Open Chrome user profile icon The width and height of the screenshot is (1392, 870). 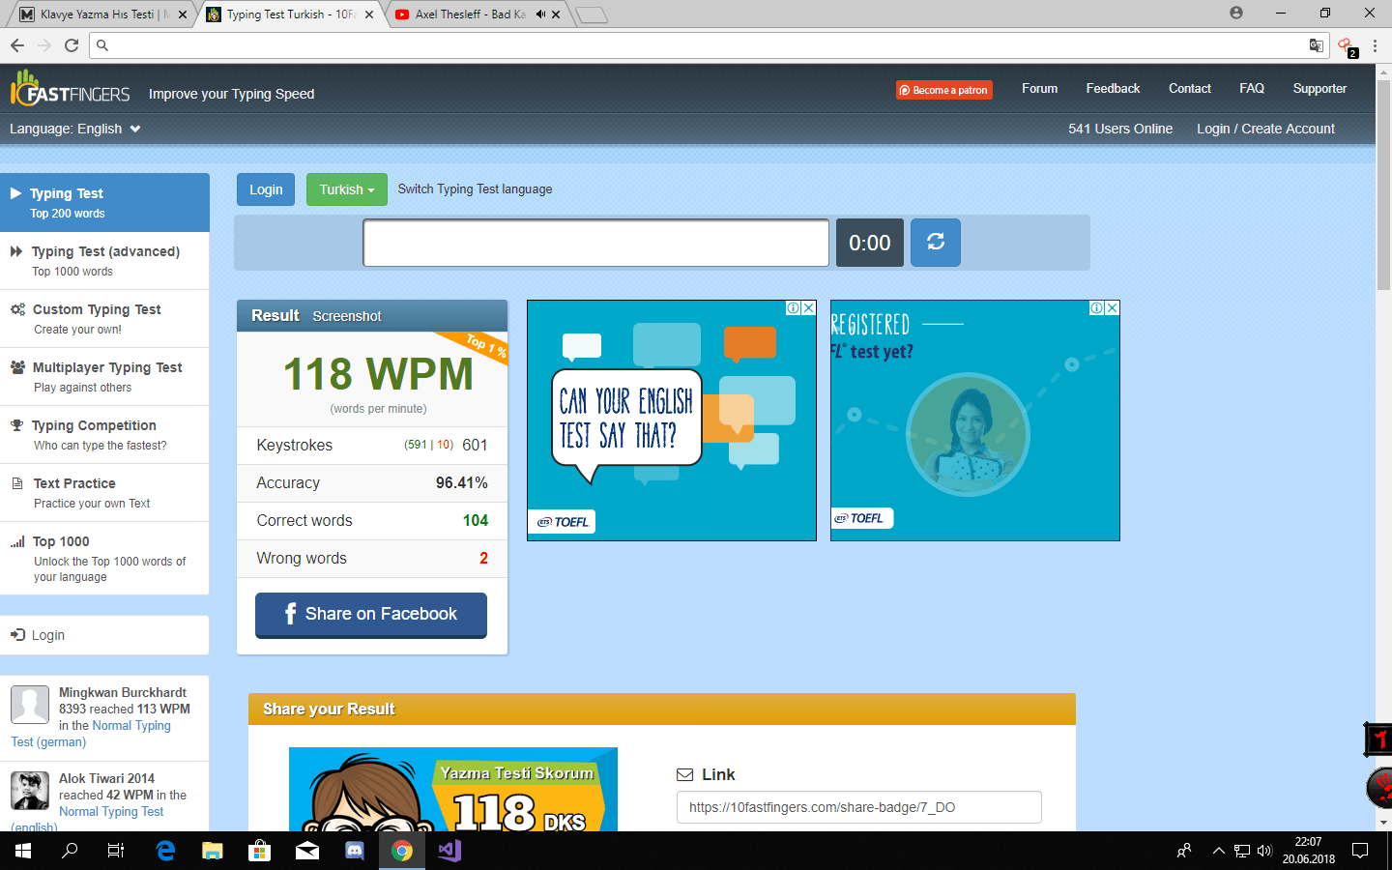[x=1236, y=13]
